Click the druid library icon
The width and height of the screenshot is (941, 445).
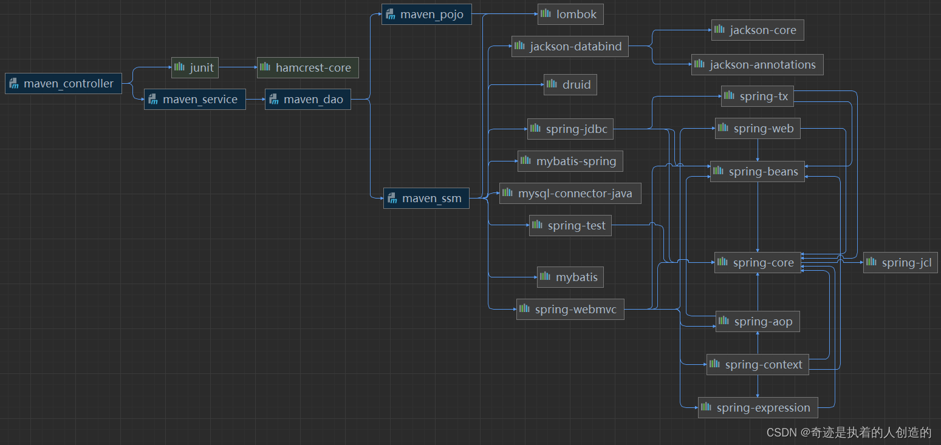(x=552, y=84)
